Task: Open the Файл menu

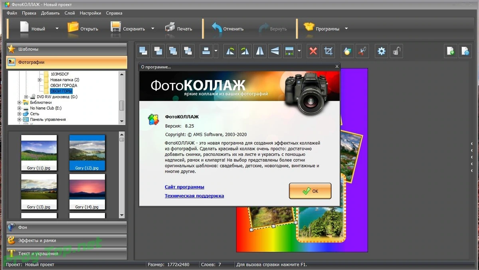Action: pos(12,13)
